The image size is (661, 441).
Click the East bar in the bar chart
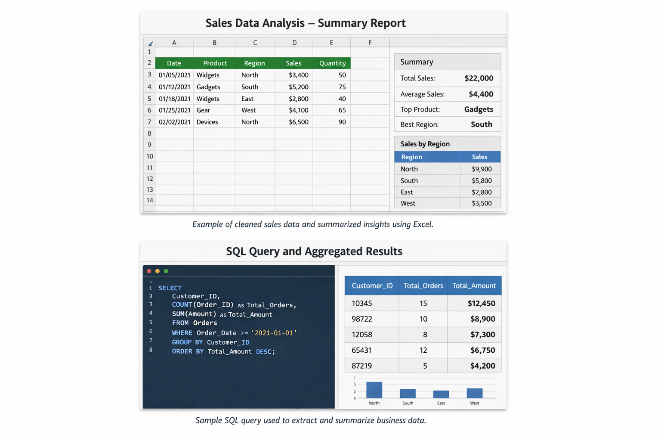click(441, 394)
